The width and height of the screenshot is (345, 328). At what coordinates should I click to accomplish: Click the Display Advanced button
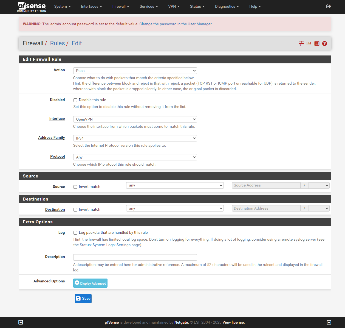tap(90, 283)
